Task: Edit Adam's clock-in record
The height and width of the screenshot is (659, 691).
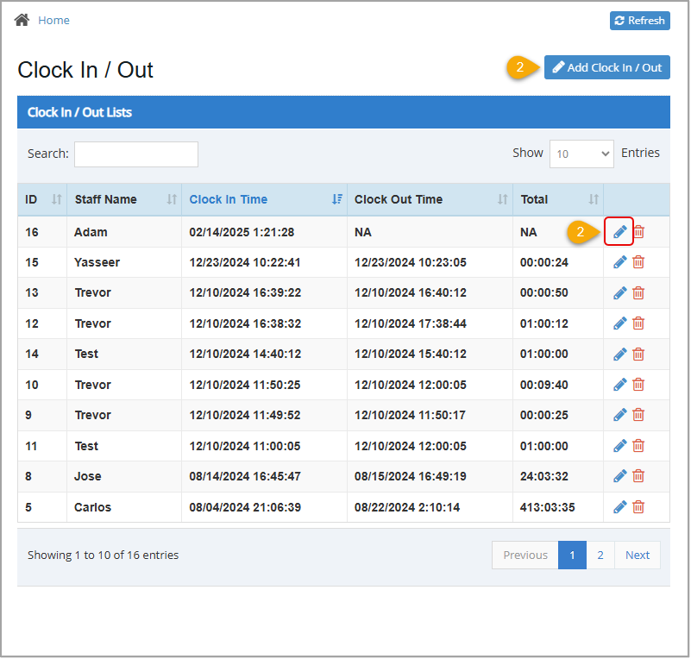Action: pos(619,231)
